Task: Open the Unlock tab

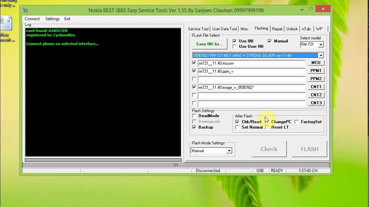Action: [x=292, y=29]
